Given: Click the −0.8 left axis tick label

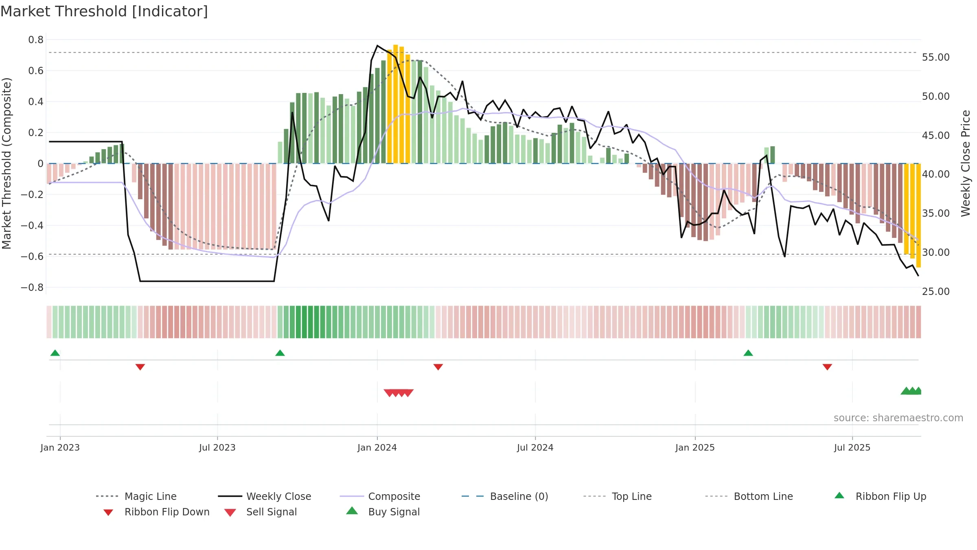Looking at the screenshot, I should point(32,288).
